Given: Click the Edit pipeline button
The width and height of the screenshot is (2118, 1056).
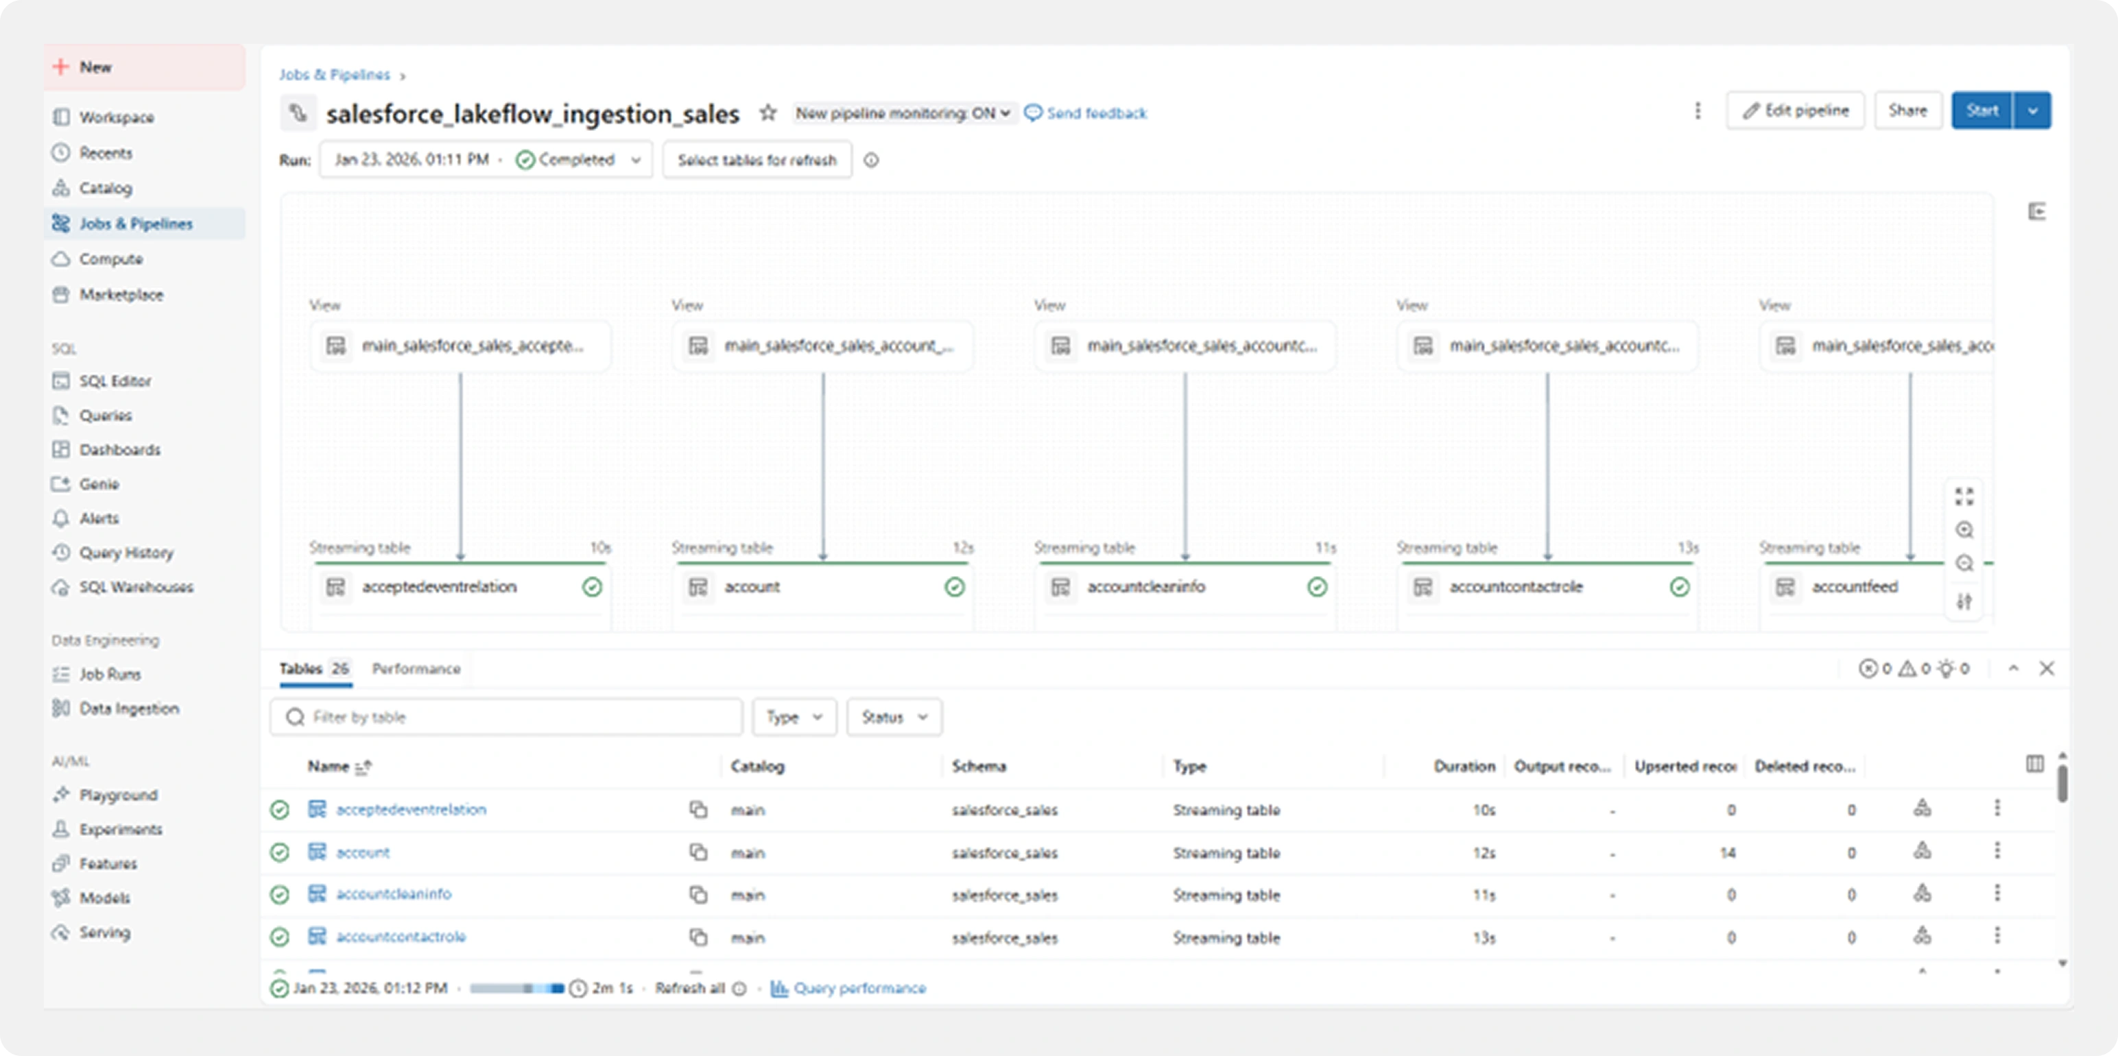Looking at the screenshot, I should [x=1795, y=110].
